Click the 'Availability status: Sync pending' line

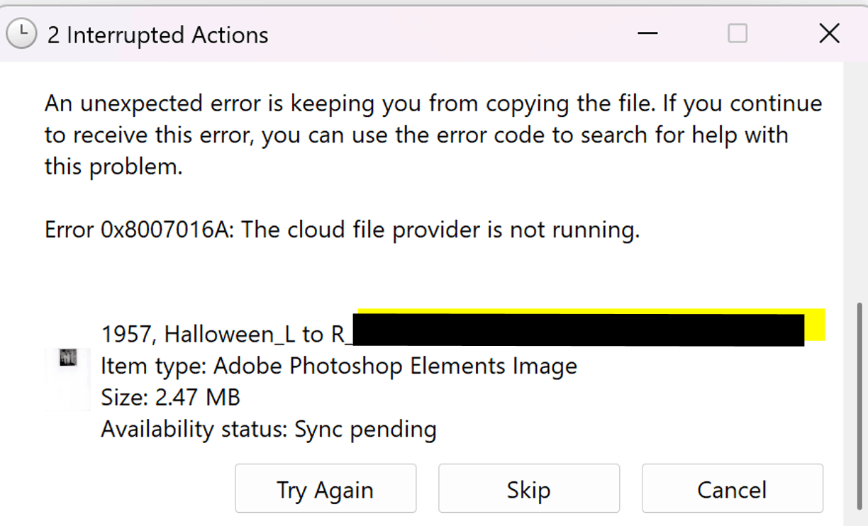[268, 429]
